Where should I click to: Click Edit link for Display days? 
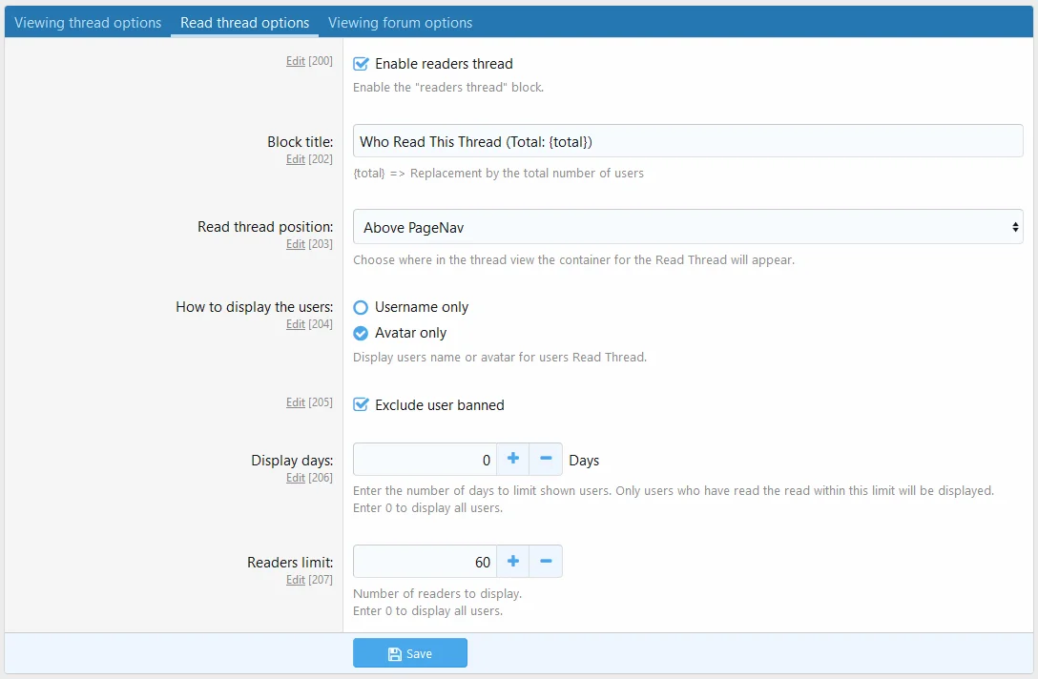[x=296, y=478]
